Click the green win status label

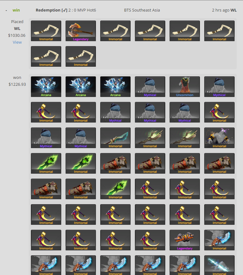16,10
